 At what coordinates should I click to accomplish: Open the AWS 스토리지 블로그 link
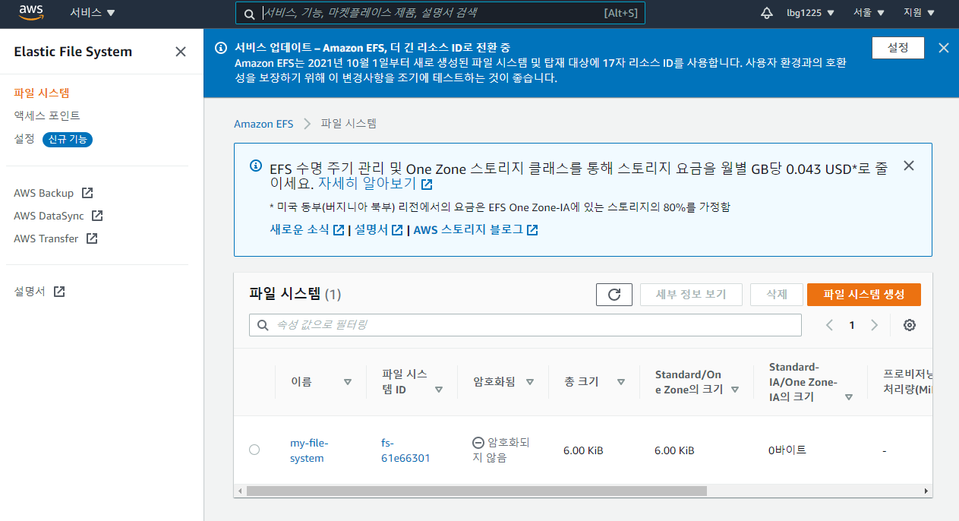(468, 229)
